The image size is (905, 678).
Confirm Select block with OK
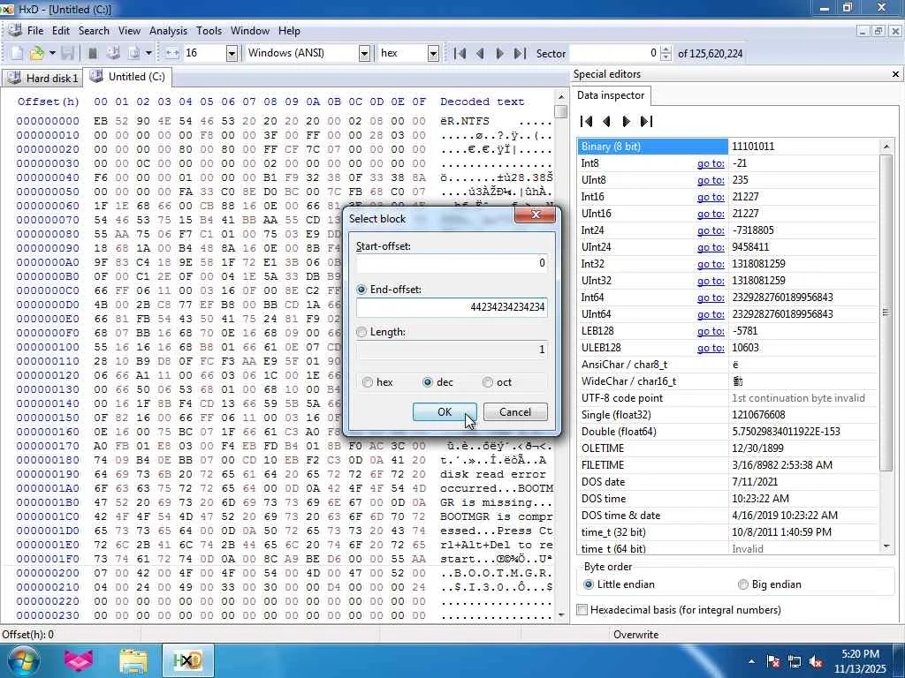[x=445, y=411]
